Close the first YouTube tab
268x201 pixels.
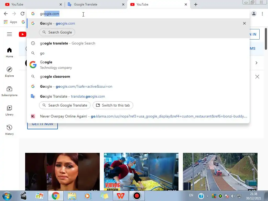[61, 4]
